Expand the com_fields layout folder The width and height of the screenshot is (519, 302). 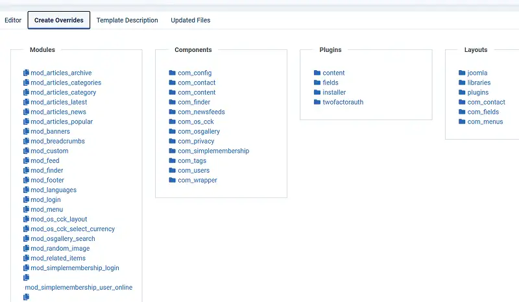[483, 112]
